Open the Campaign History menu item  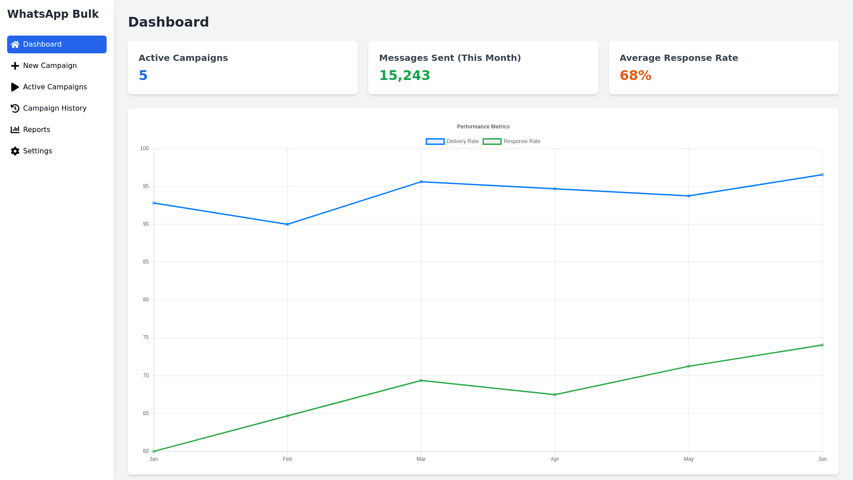(x=55, y=108)
